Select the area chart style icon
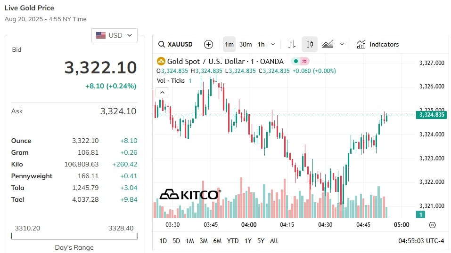 [328, 44]
